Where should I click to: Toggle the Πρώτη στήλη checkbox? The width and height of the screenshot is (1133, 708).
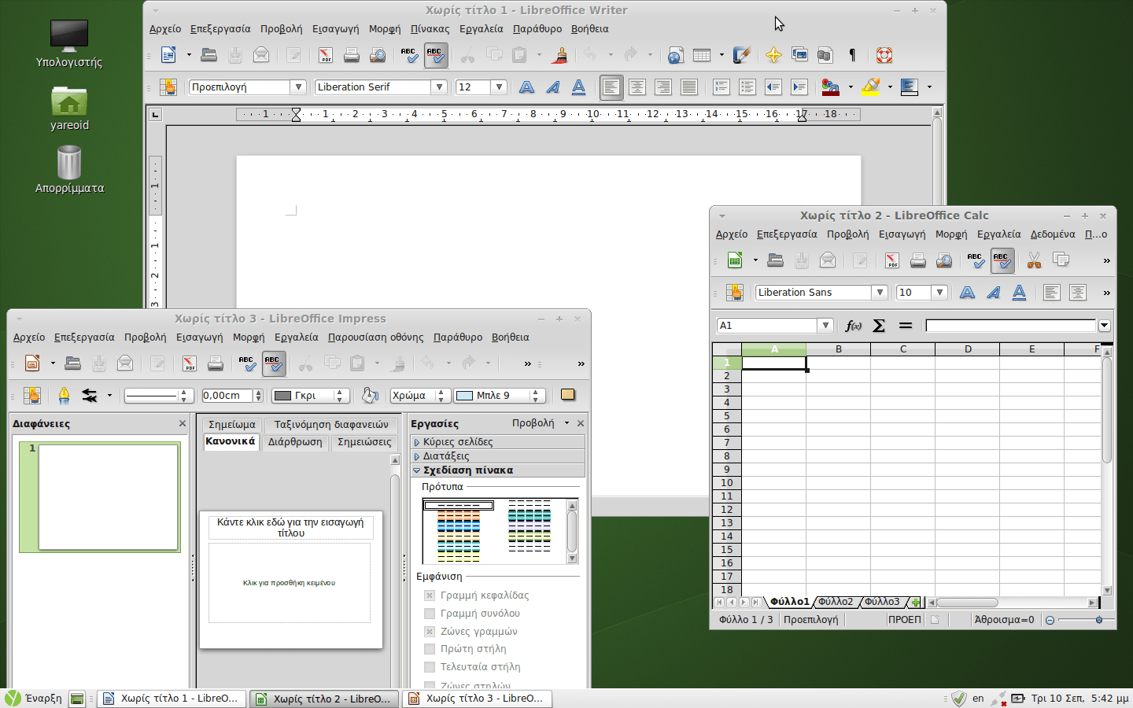click(430, 649)
